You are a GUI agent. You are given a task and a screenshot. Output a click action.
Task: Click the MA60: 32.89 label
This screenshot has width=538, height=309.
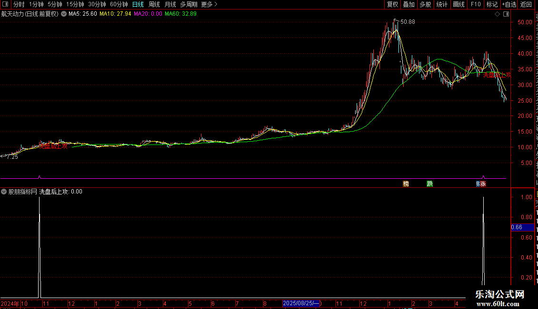[x=180, y=14]
